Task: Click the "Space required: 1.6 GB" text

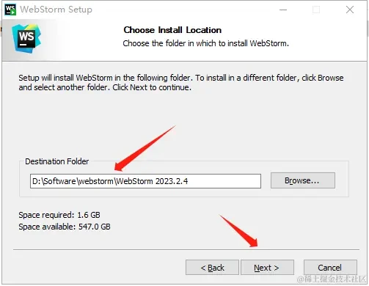Action: pos(59,215)
